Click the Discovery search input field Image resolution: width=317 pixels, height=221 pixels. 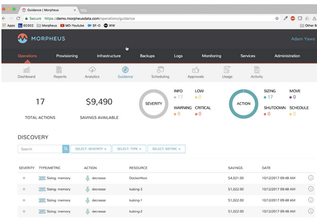pos(40,149)
